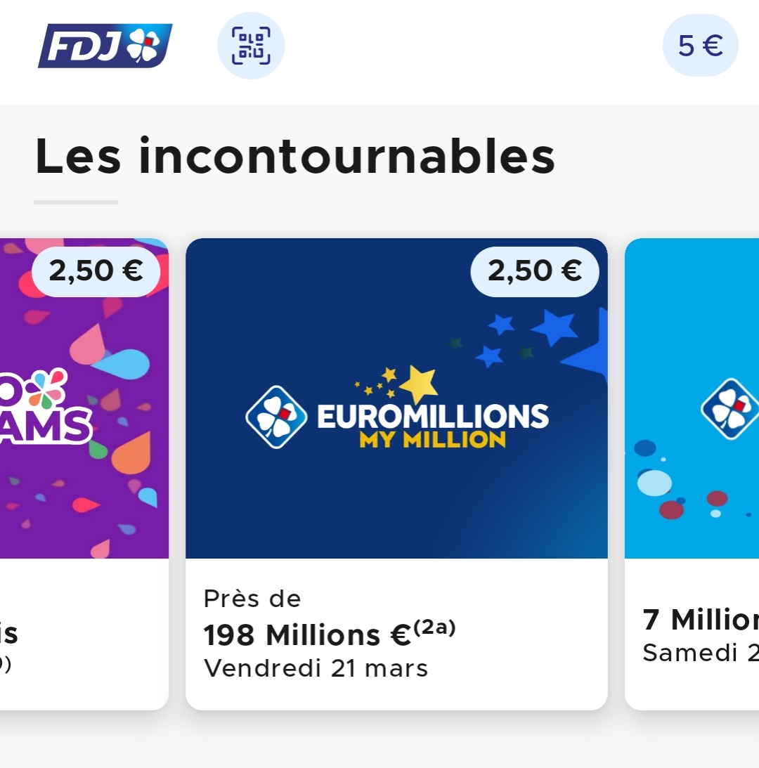This screenshot has width=759, height=768.
Task: Tap the Près de label
Action: point(252,599)
